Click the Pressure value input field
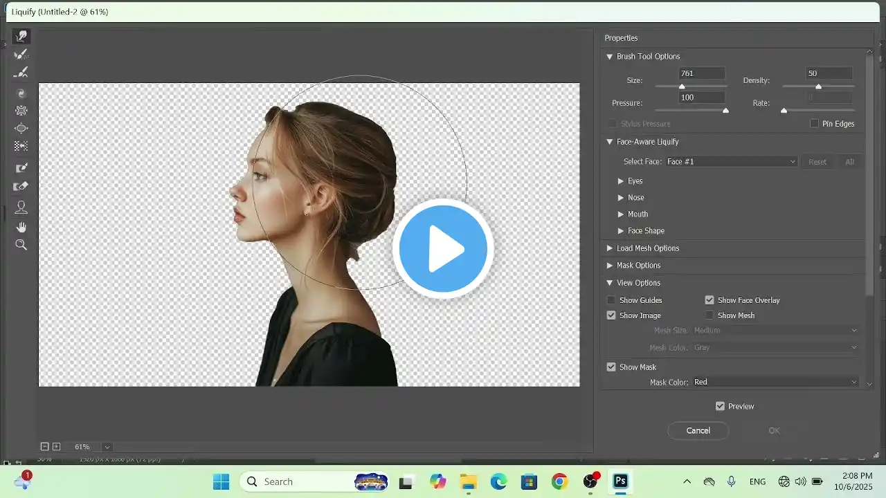886x498 pixels. [701, 98]
